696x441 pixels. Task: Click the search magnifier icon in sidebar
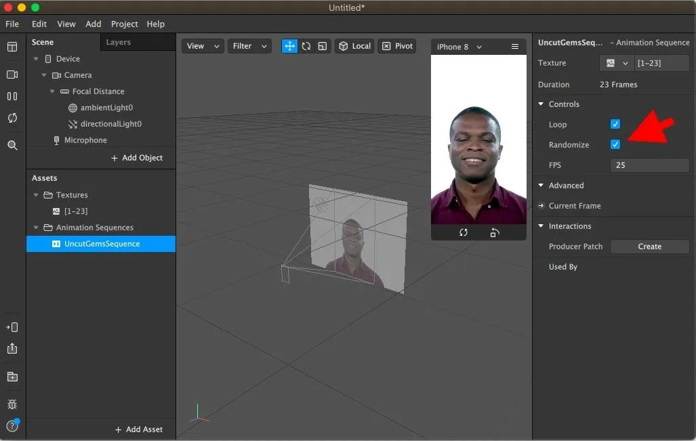pos(12,145)
